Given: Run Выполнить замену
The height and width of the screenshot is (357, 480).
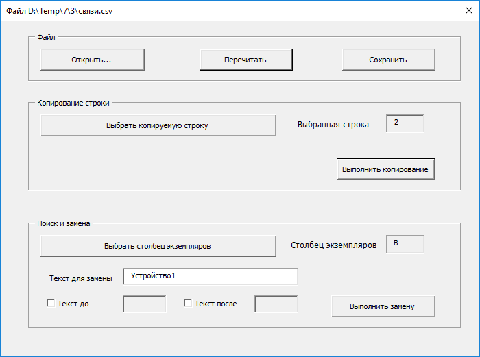Looking at the screenshot, I should coord(383,306).
